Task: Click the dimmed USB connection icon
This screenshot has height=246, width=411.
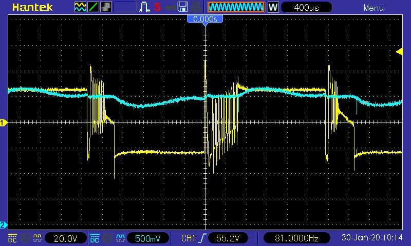Action: [170, 7]
